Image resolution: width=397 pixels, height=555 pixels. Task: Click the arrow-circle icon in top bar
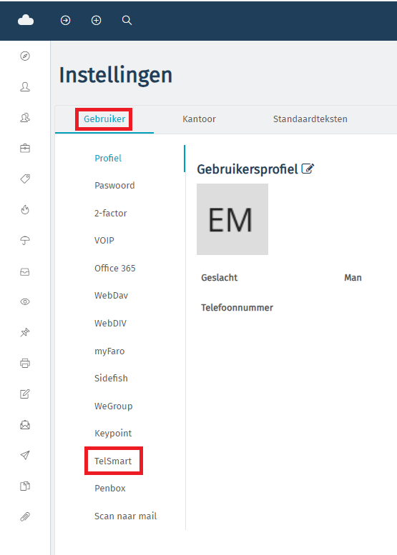click(x=65, y=20)
